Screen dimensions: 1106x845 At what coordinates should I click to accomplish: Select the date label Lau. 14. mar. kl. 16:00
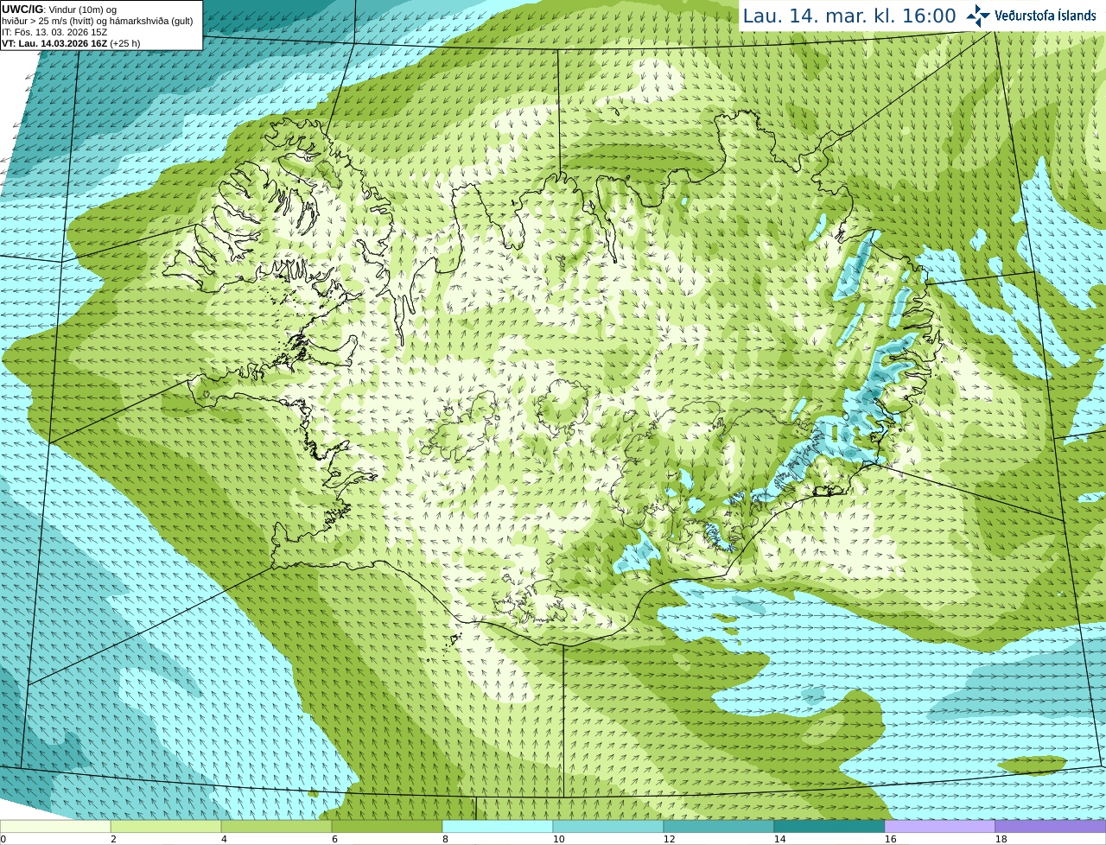849,16
